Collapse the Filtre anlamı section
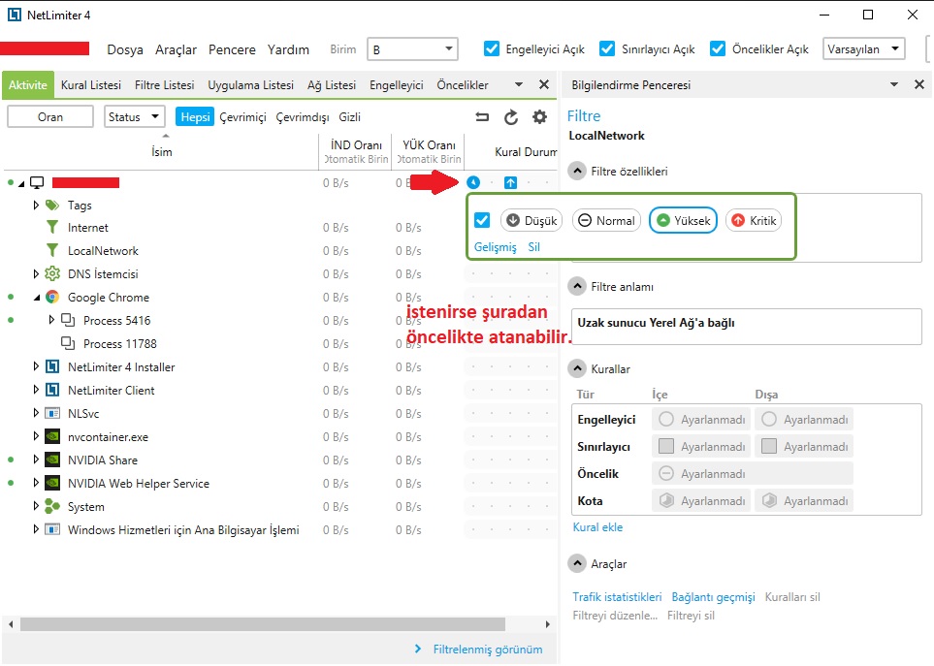Screen dimensions: 934x666 pos(577,287)
